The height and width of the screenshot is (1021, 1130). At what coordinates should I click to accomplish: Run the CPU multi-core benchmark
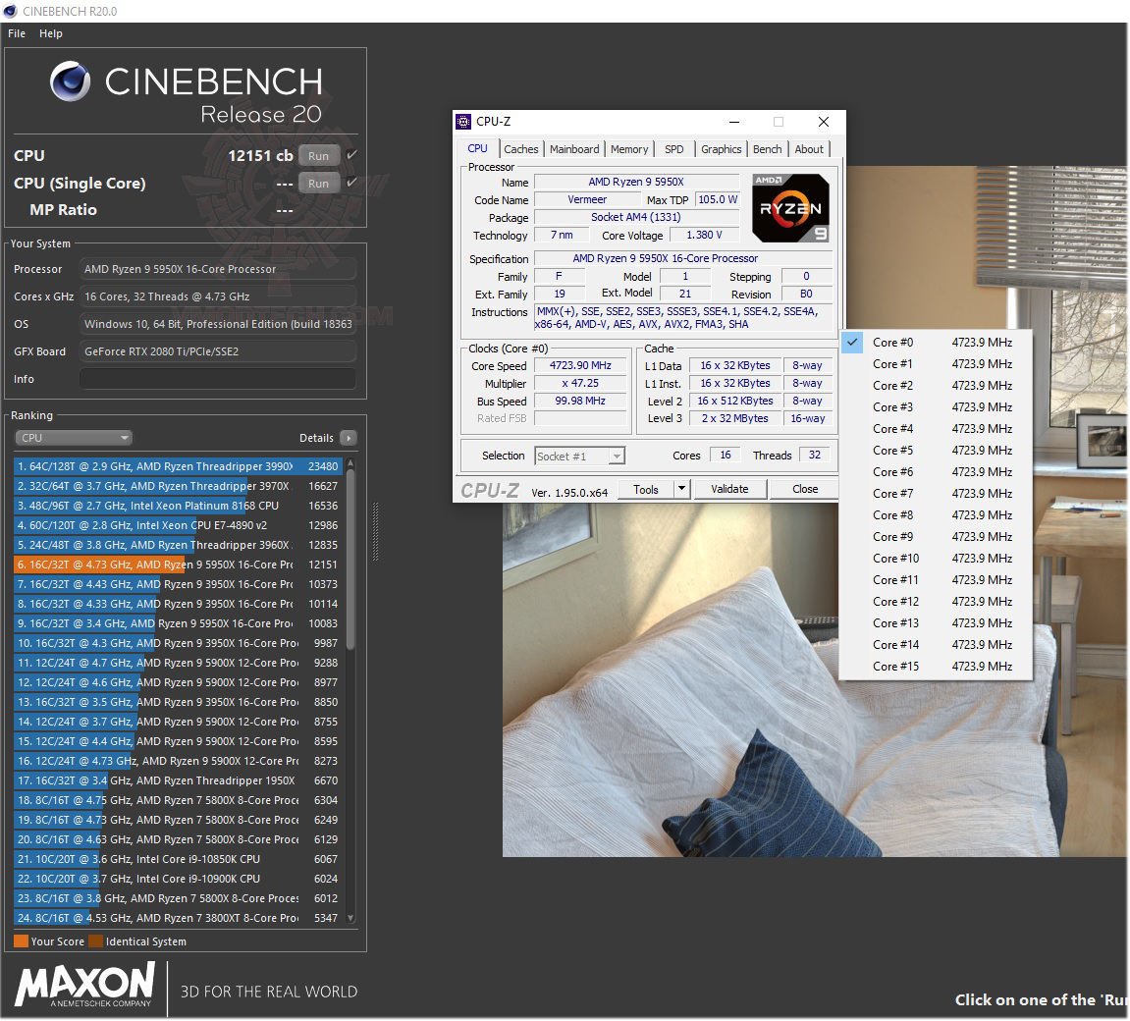318,156
